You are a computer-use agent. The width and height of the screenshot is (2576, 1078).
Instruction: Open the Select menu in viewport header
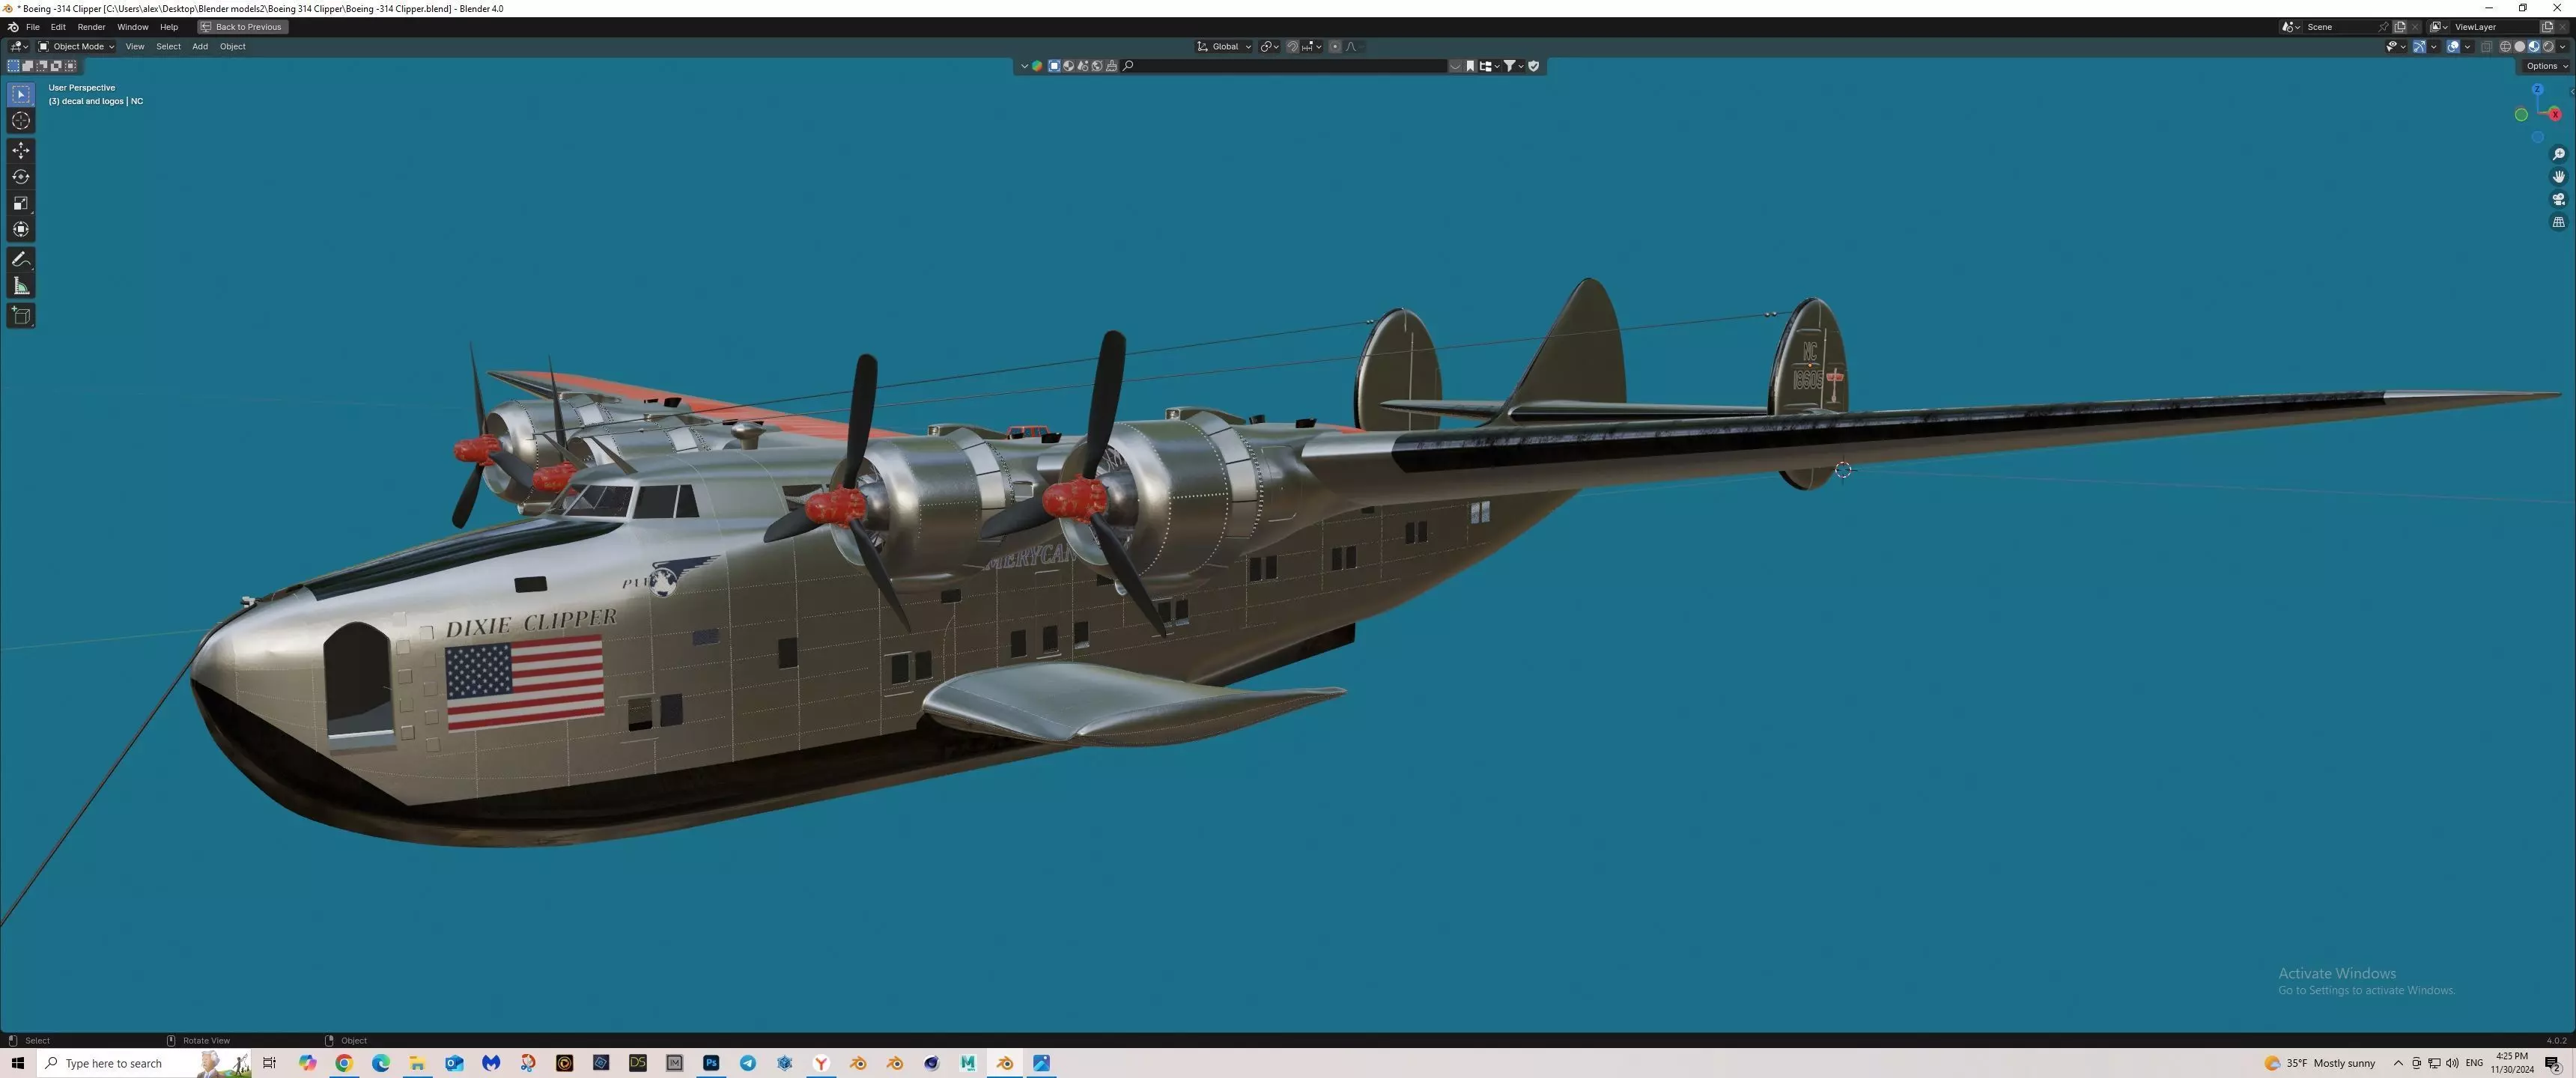coord(168,46)
